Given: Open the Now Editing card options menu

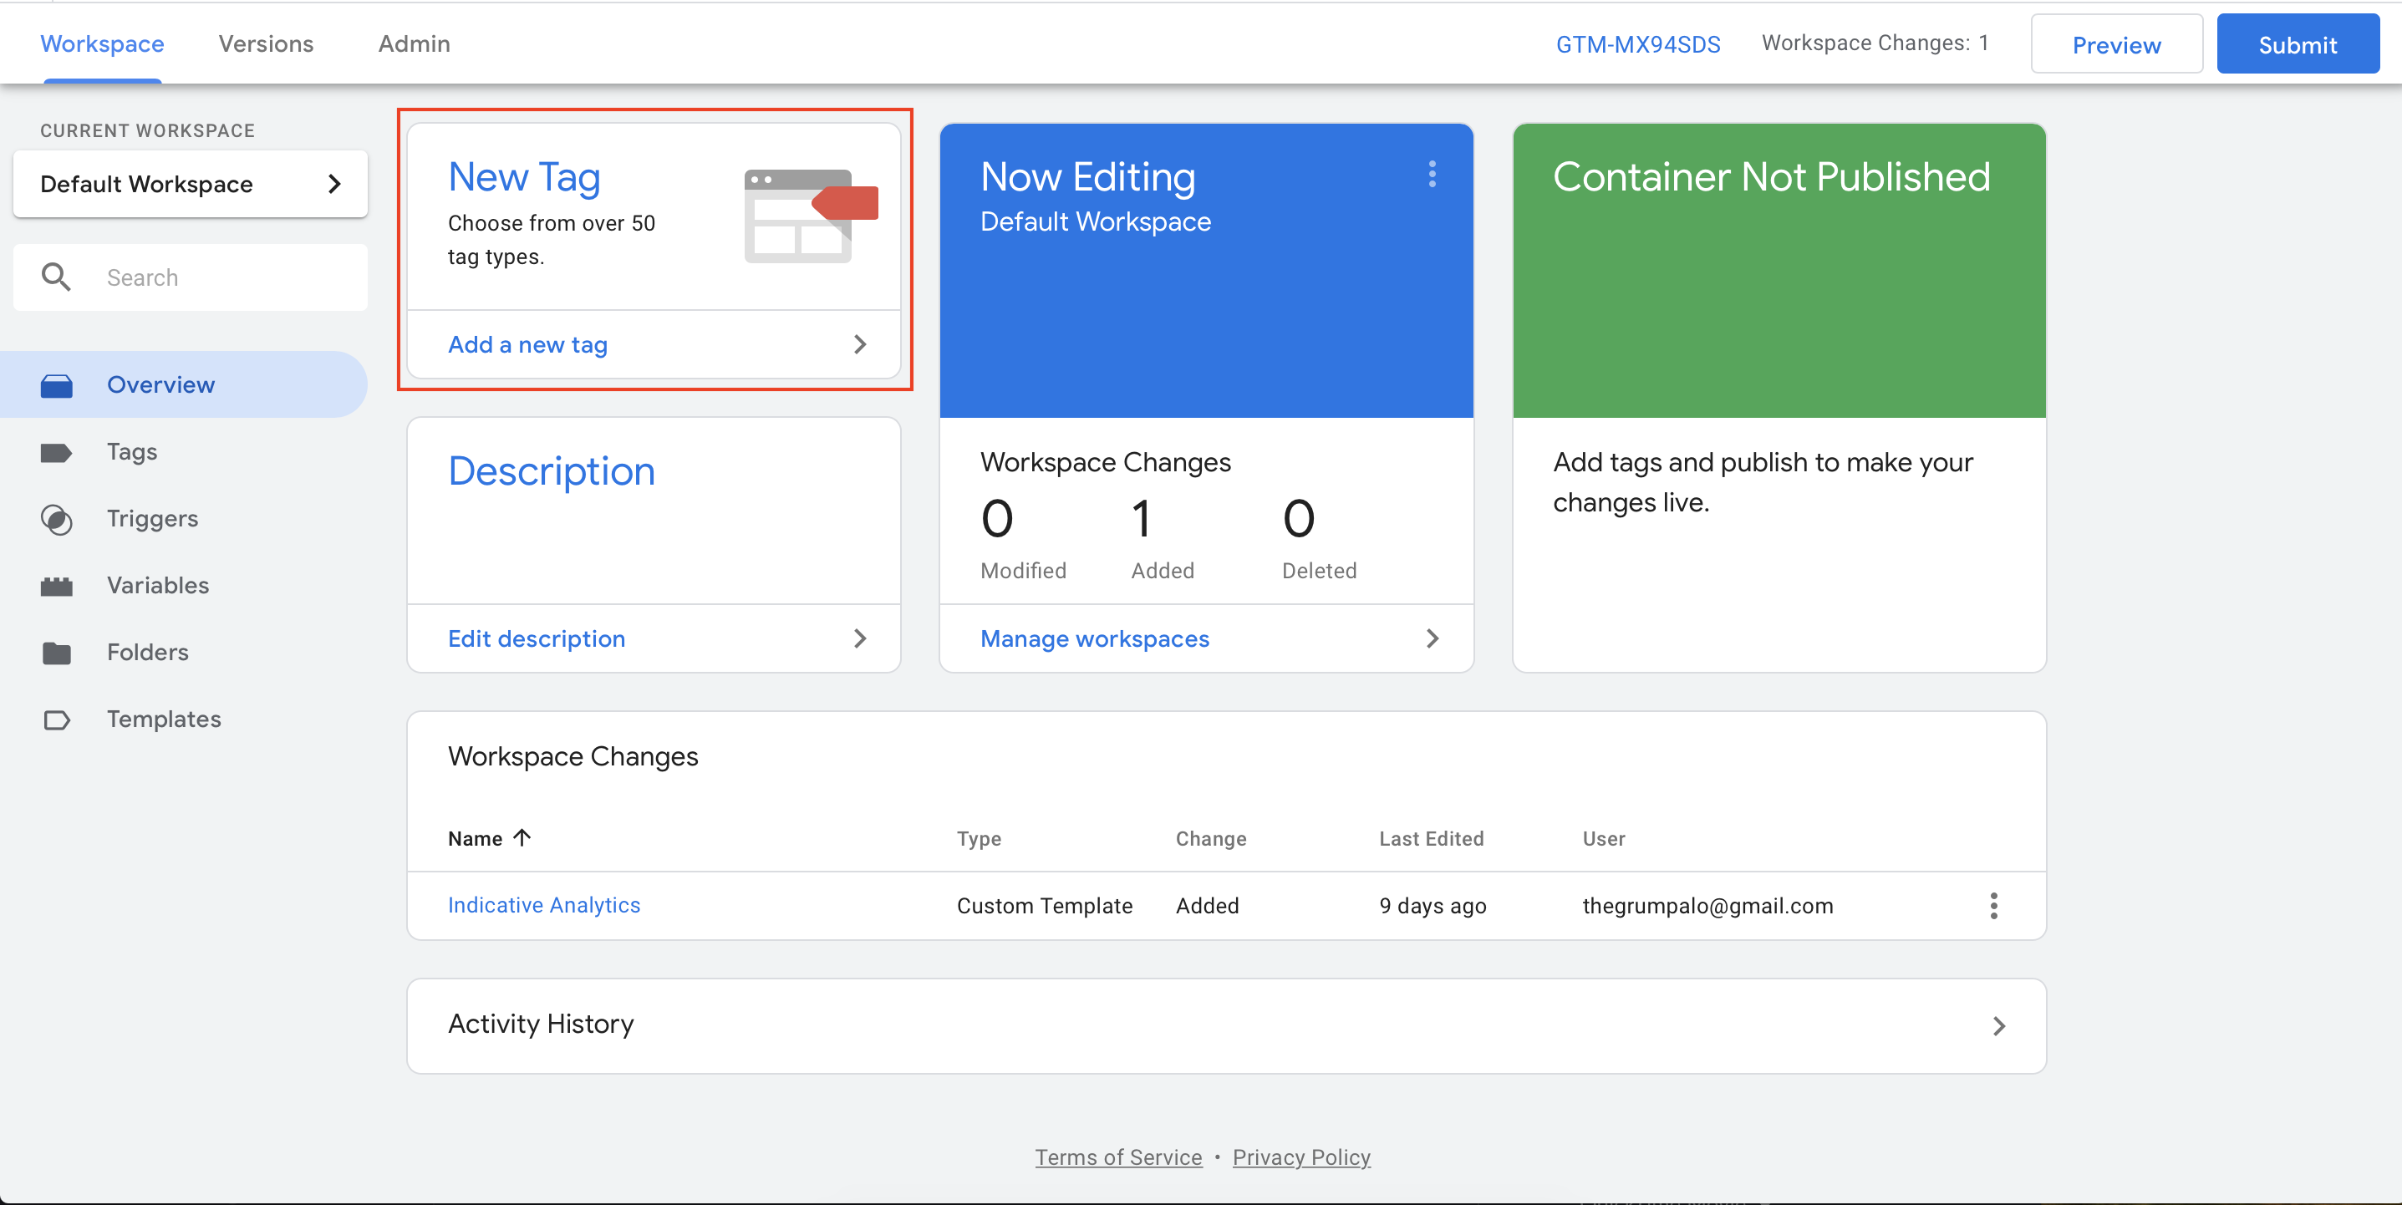Looking at the screenshot, I should tap(1433, 175).
